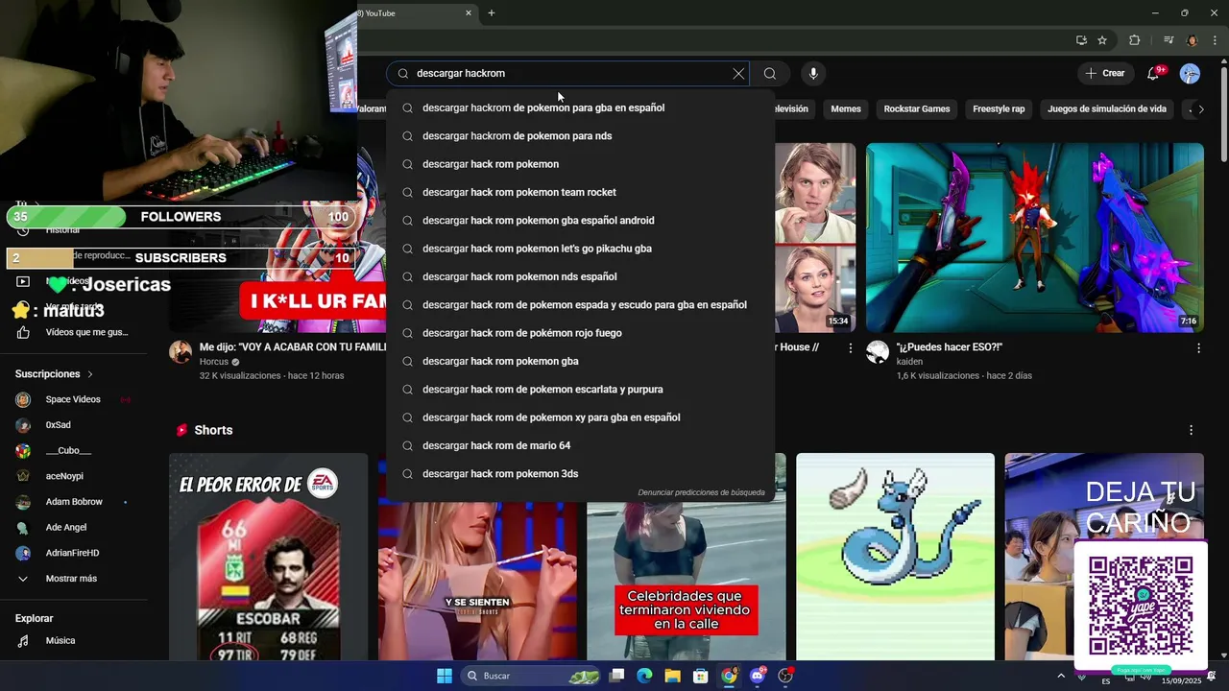
Task: Open a new browser tab with plus
Action: [492, 13]
